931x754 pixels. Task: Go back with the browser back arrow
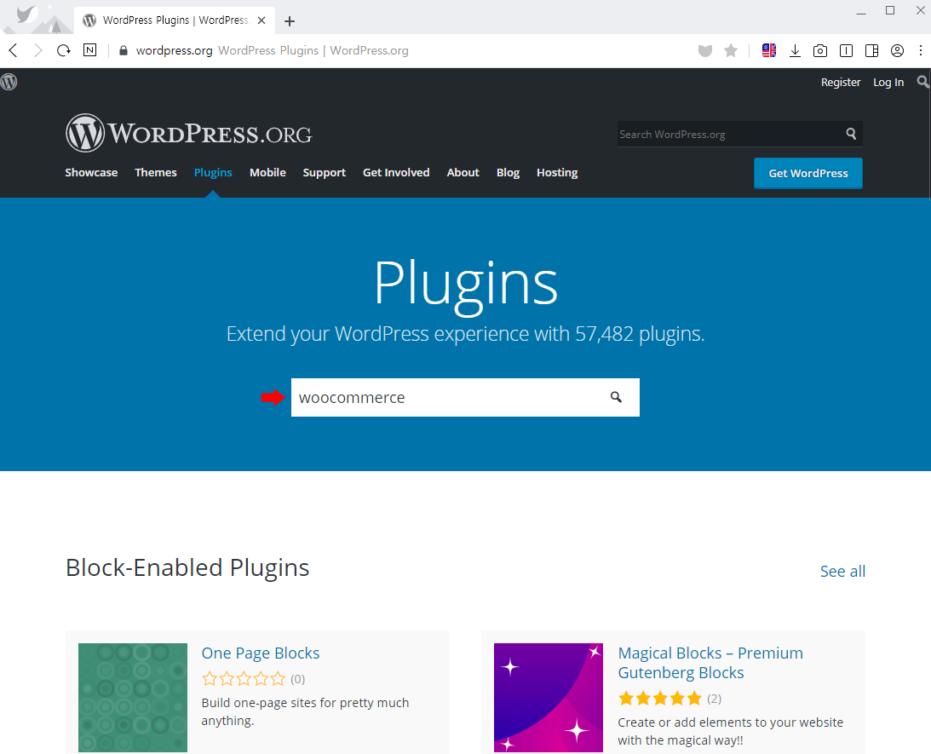pos(14,50)
